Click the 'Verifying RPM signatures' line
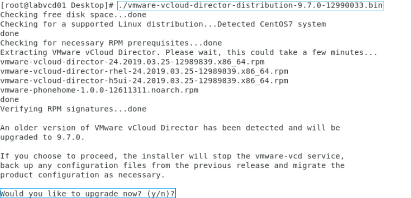The image size is (411, 198). pyautogui.click(x=73, y=109)
